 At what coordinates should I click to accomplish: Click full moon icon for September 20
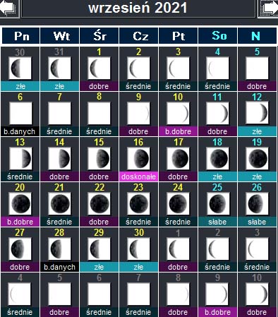point(20,204)
